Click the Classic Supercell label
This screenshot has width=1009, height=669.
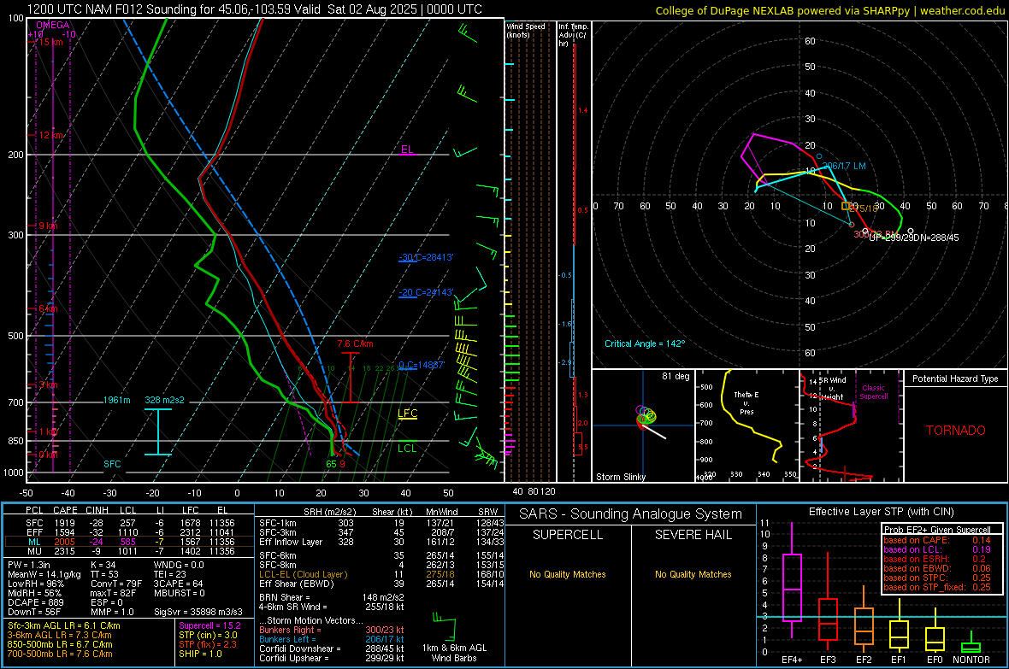click(x=874, y=392)
